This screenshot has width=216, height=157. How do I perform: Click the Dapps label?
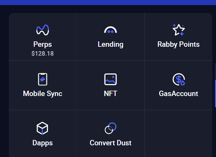click(x=43, y=143)
